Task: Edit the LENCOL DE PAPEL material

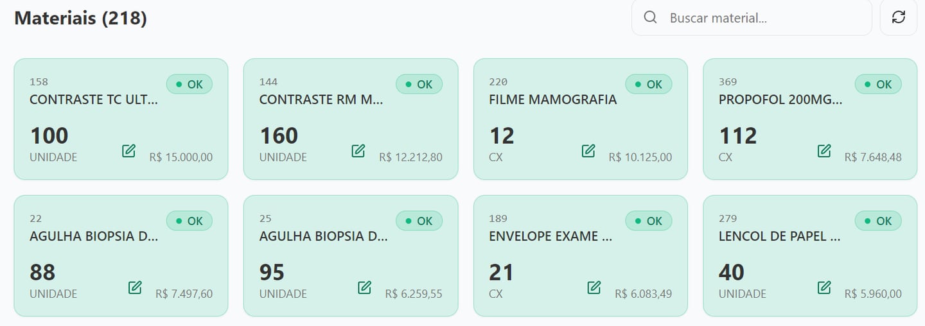Action: [x=824, y=287]
